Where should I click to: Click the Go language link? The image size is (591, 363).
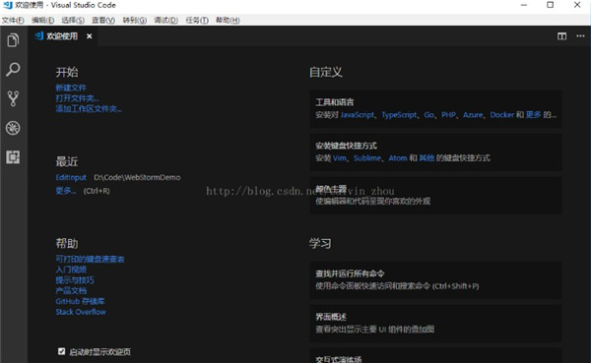pos(428,115)
